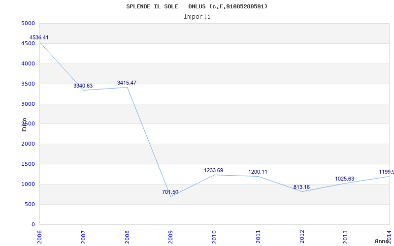Click the 0 y-axis tick label
The height and width of the screenshot is (246, 394).
coord(33,224)
